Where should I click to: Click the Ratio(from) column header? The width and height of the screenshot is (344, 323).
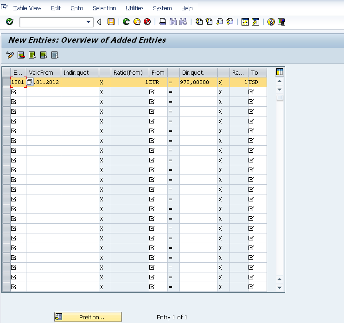130,72
